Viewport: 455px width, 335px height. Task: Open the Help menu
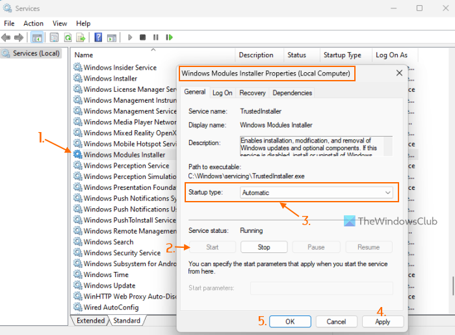pyautogui.click(x=83, y=23)
